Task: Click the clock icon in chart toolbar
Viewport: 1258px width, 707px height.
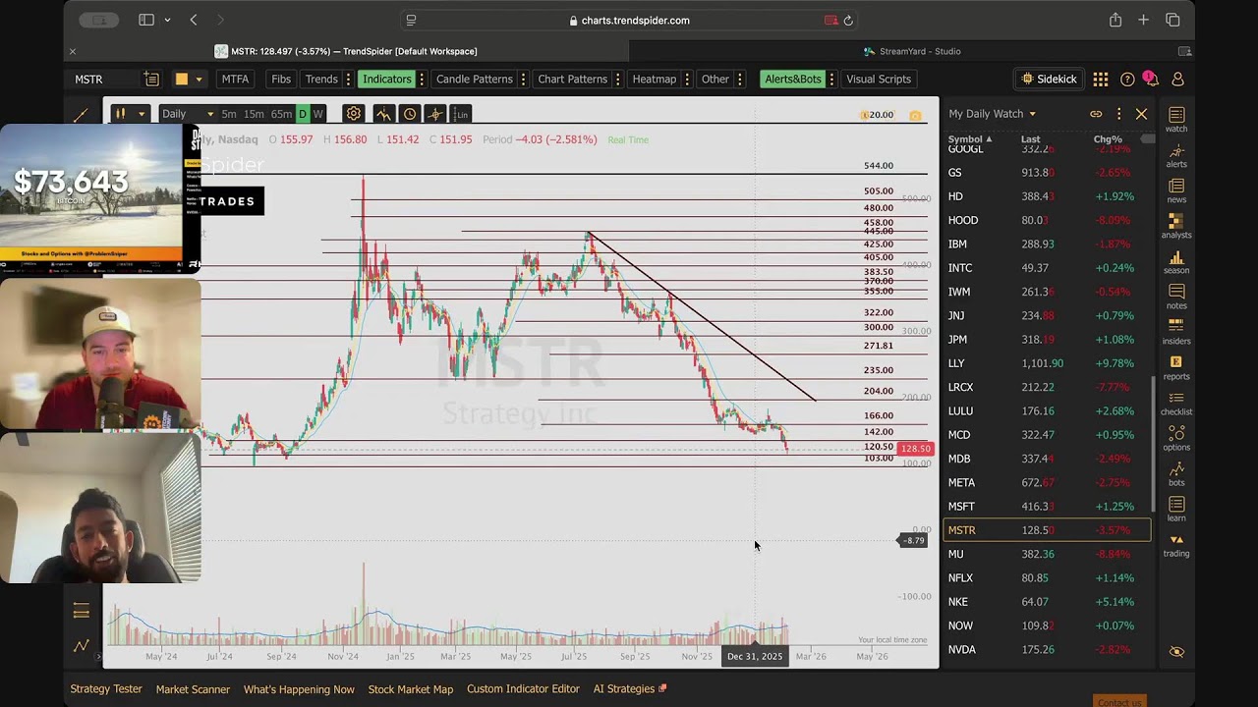Action: coord(410,114)
